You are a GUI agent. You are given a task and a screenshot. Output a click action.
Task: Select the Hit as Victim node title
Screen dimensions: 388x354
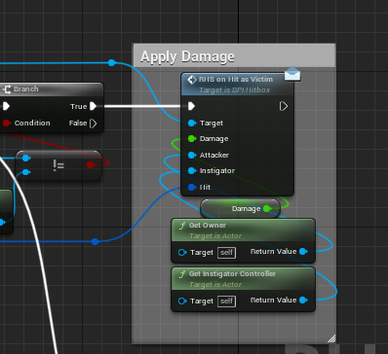coord(236,80)
